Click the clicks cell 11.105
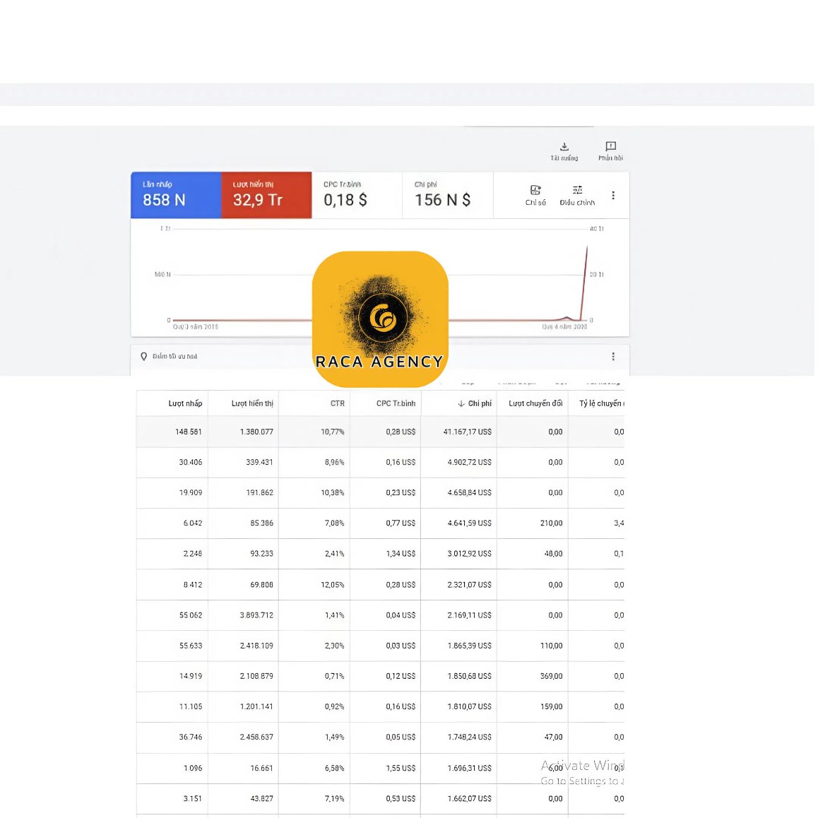 (191, 706)
